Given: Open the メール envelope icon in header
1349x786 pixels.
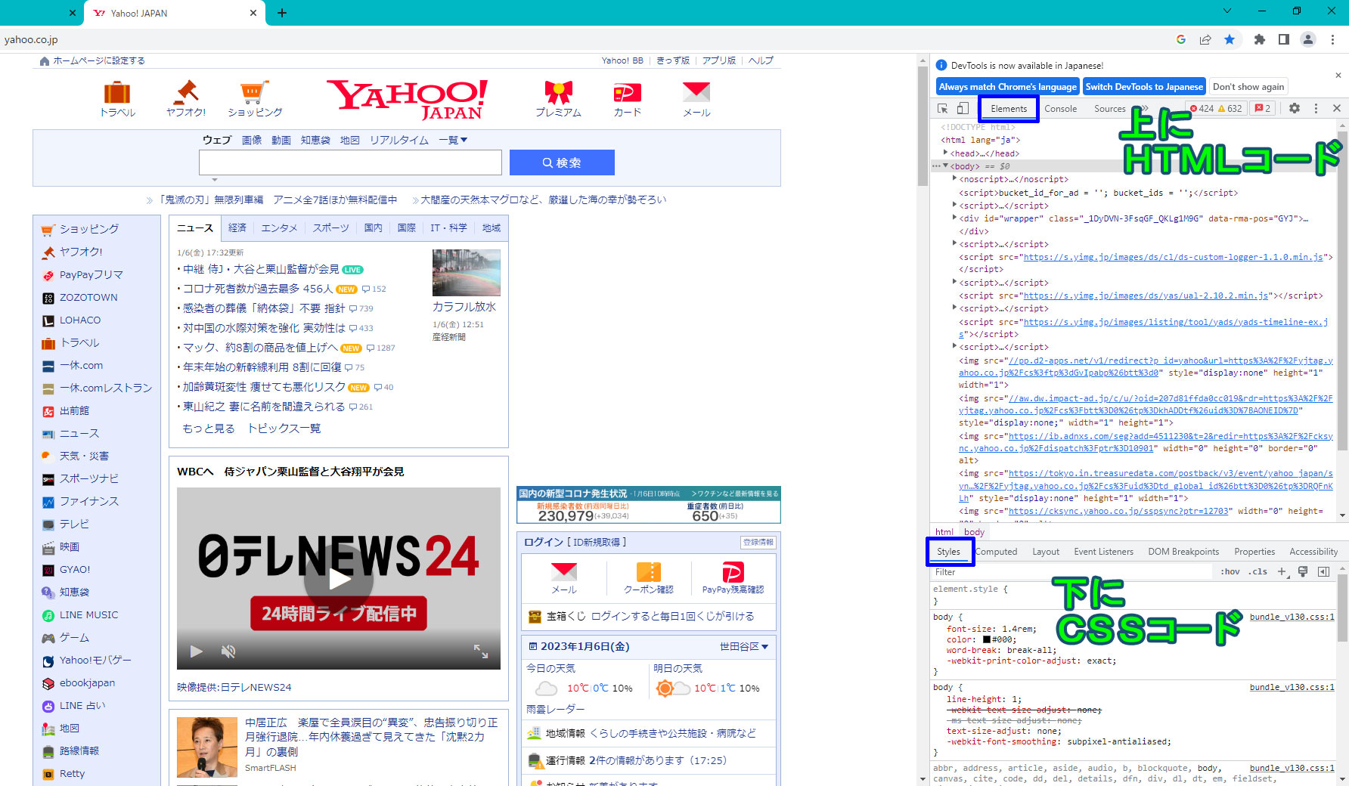Looking at the screenshot, I should [696, 92].
